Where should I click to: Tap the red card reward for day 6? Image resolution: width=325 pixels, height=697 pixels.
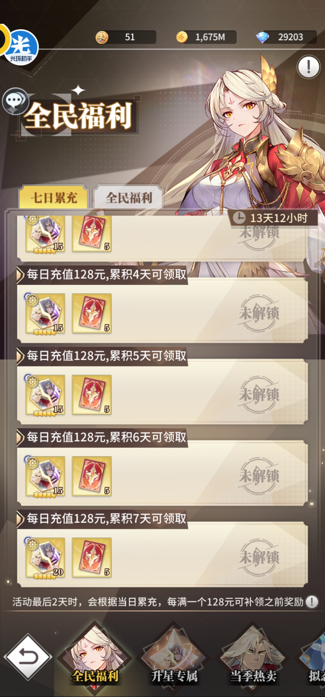(x=92, y=476)
